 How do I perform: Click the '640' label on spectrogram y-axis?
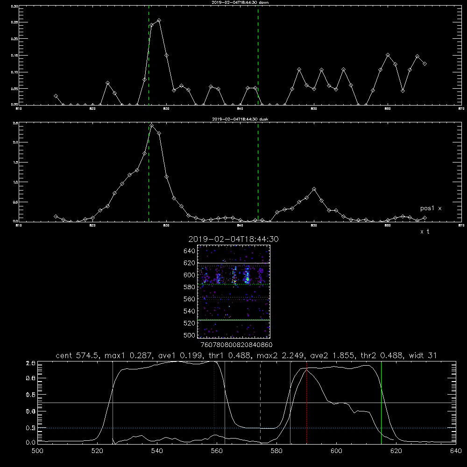190,251
